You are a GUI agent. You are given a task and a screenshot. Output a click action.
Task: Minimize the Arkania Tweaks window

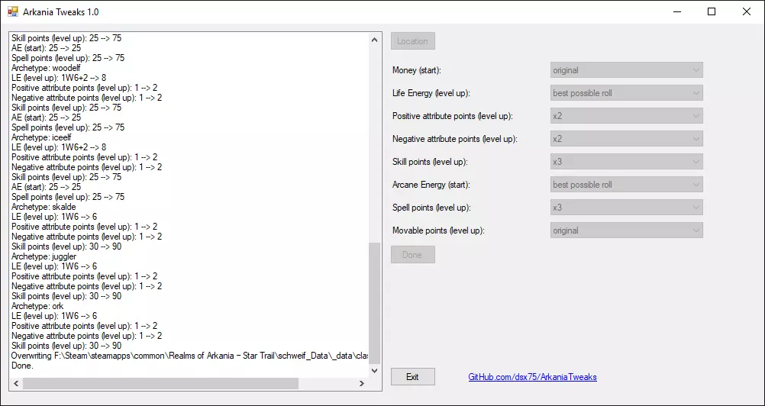tap(676, 11)
